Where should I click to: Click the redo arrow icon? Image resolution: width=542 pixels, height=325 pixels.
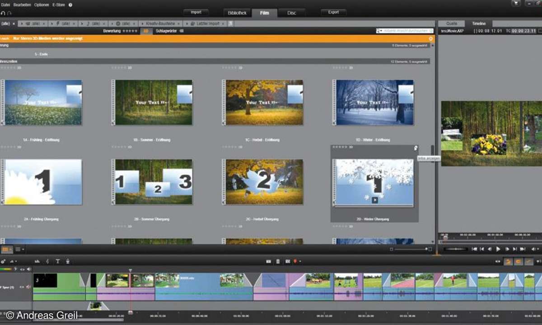pyautogui.click(x=9, y=13)
